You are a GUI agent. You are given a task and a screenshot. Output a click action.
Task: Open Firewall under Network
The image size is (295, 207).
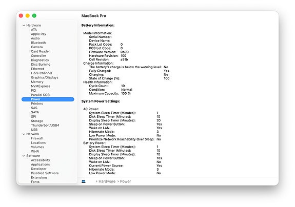pos(37,138)
